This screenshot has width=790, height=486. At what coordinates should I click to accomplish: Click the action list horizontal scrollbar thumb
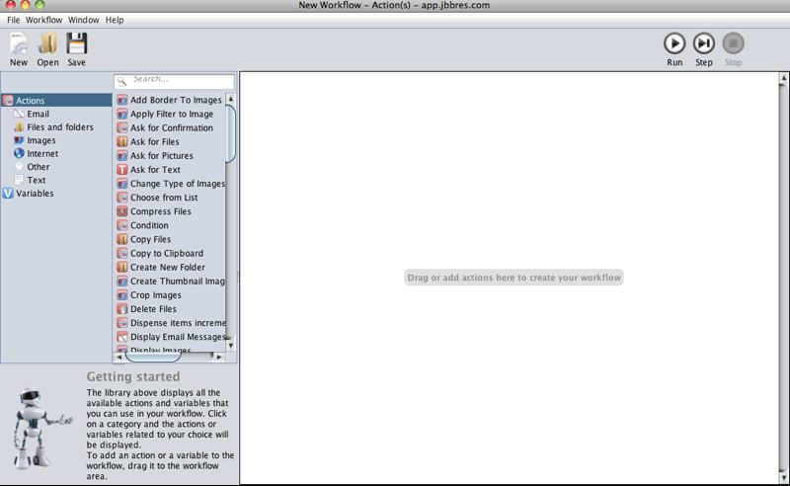click(153, 357)
